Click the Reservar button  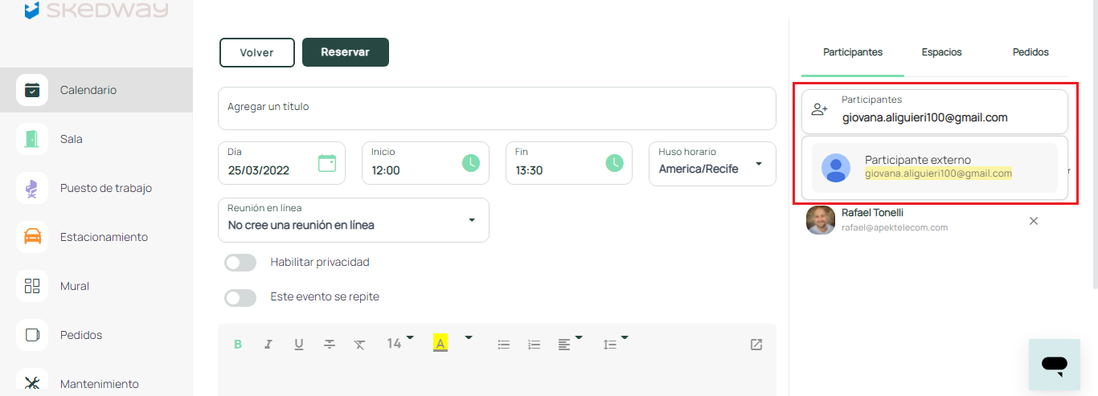[345, 52]
